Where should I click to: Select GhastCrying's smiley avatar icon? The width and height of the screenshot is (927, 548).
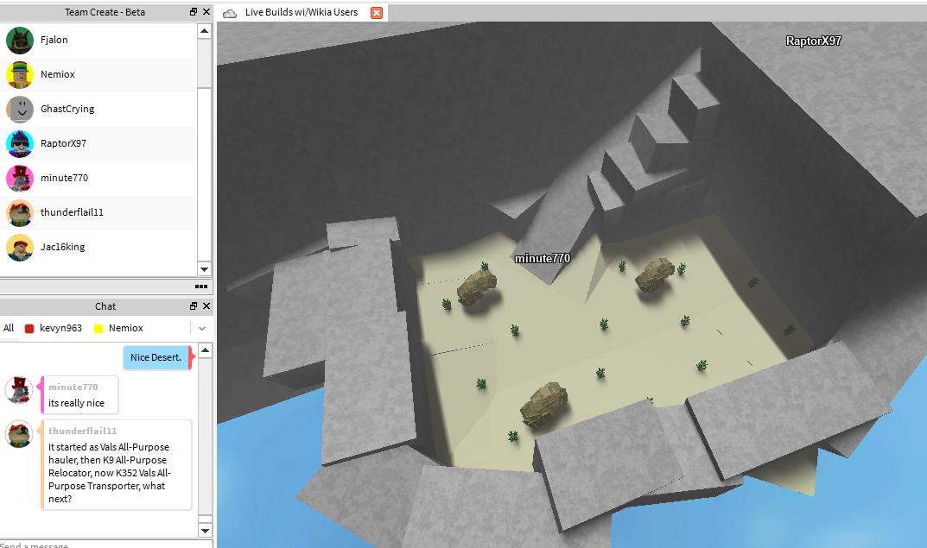tap(20, 110)
